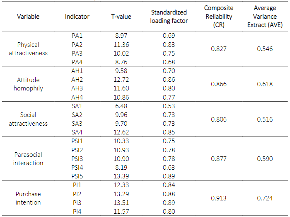Select the Purchase intention variable label
This screenshot has width=290, height=217.
tap(28, 198)
